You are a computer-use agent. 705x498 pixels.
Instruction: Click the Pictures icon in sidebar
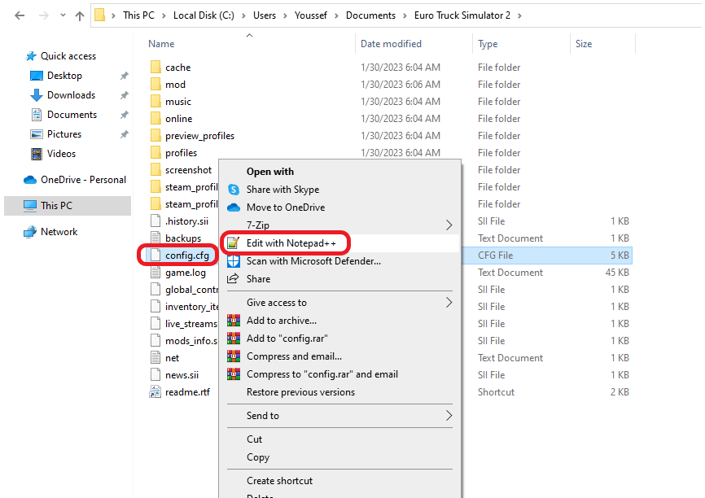point(37,134)
